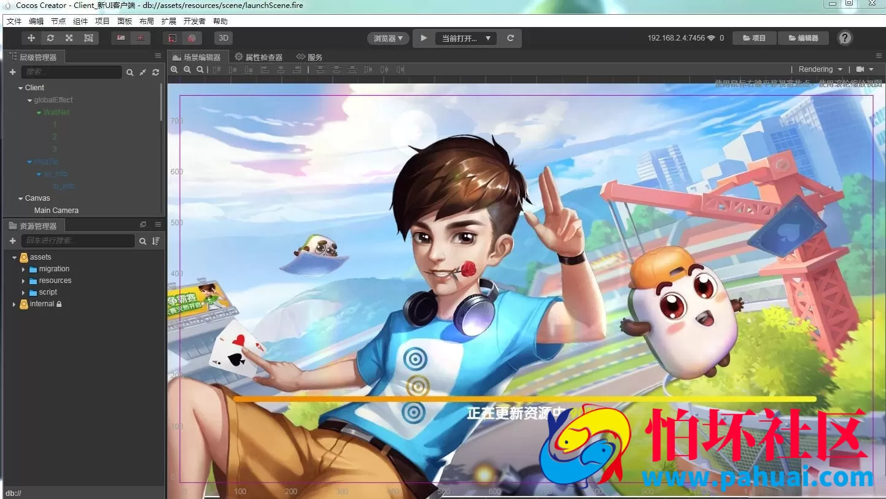The image size is (886, 499).
Task: Click the 编辑器 folder button
Action: [x=803, y=38]
